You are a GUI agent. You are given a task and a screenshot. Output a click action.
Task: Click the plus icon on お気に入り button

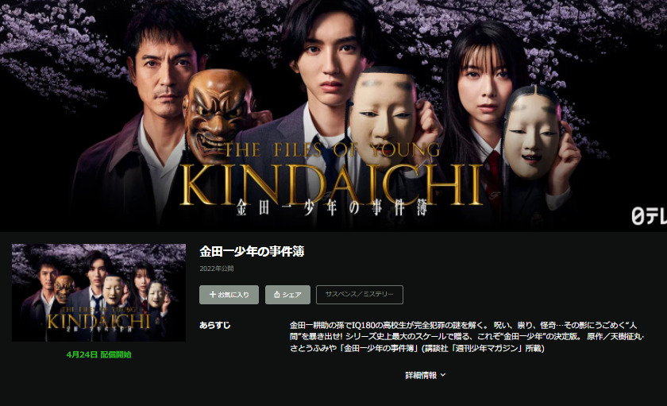coord(213,295)
